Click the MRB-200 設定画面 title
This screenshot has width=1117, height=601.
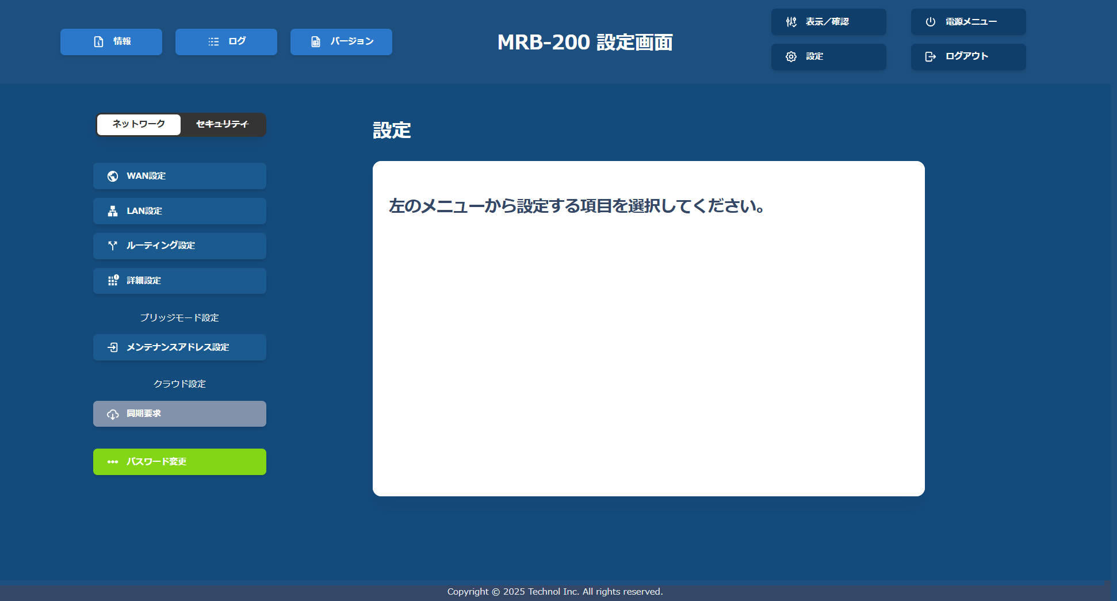click(x=584, y=43)
